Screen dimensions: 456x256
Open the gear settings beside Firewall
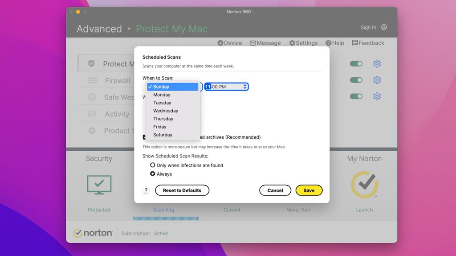[x=377, y=80]
